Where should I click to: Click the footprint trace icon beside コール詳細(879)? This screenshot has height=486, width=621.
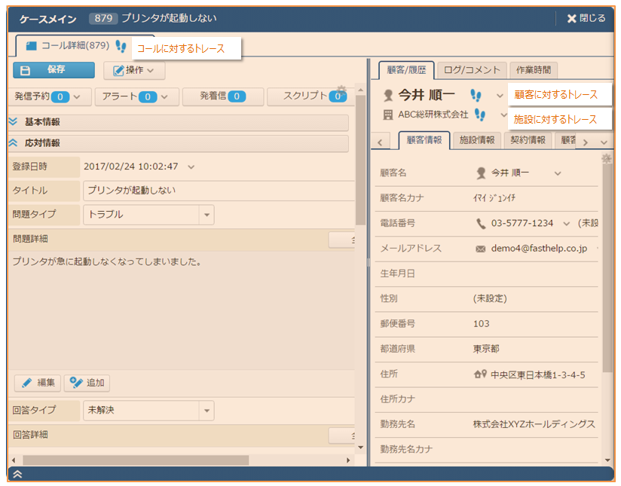tap(121, 46)
